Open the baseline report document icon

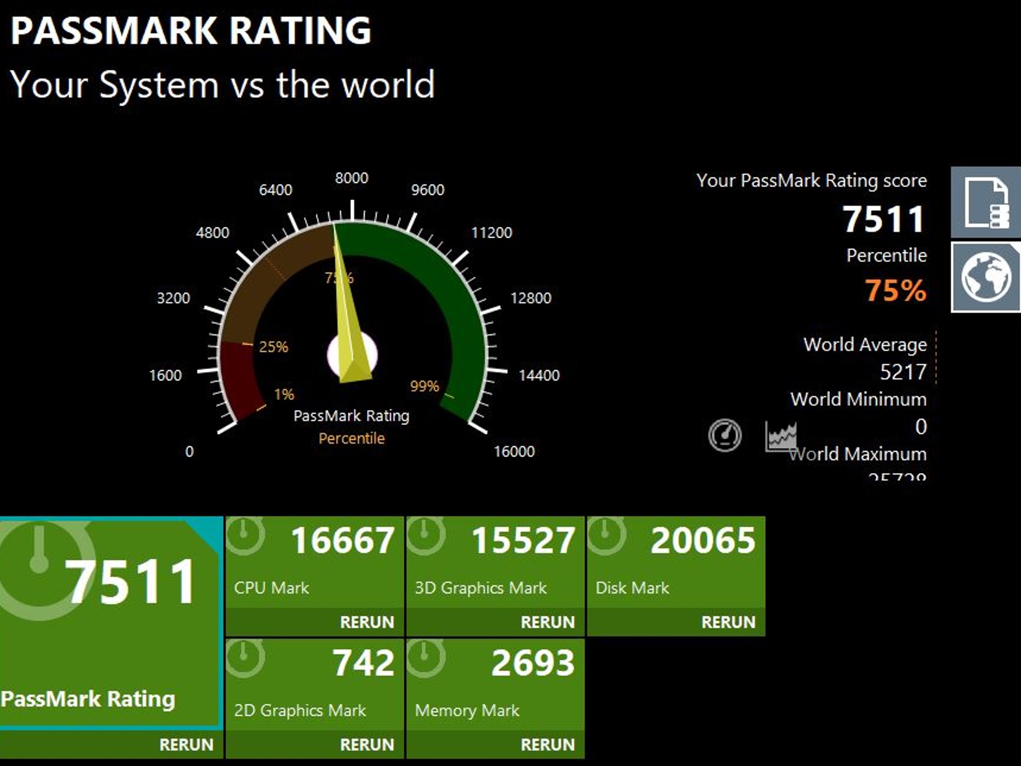[x=986, y=202]
